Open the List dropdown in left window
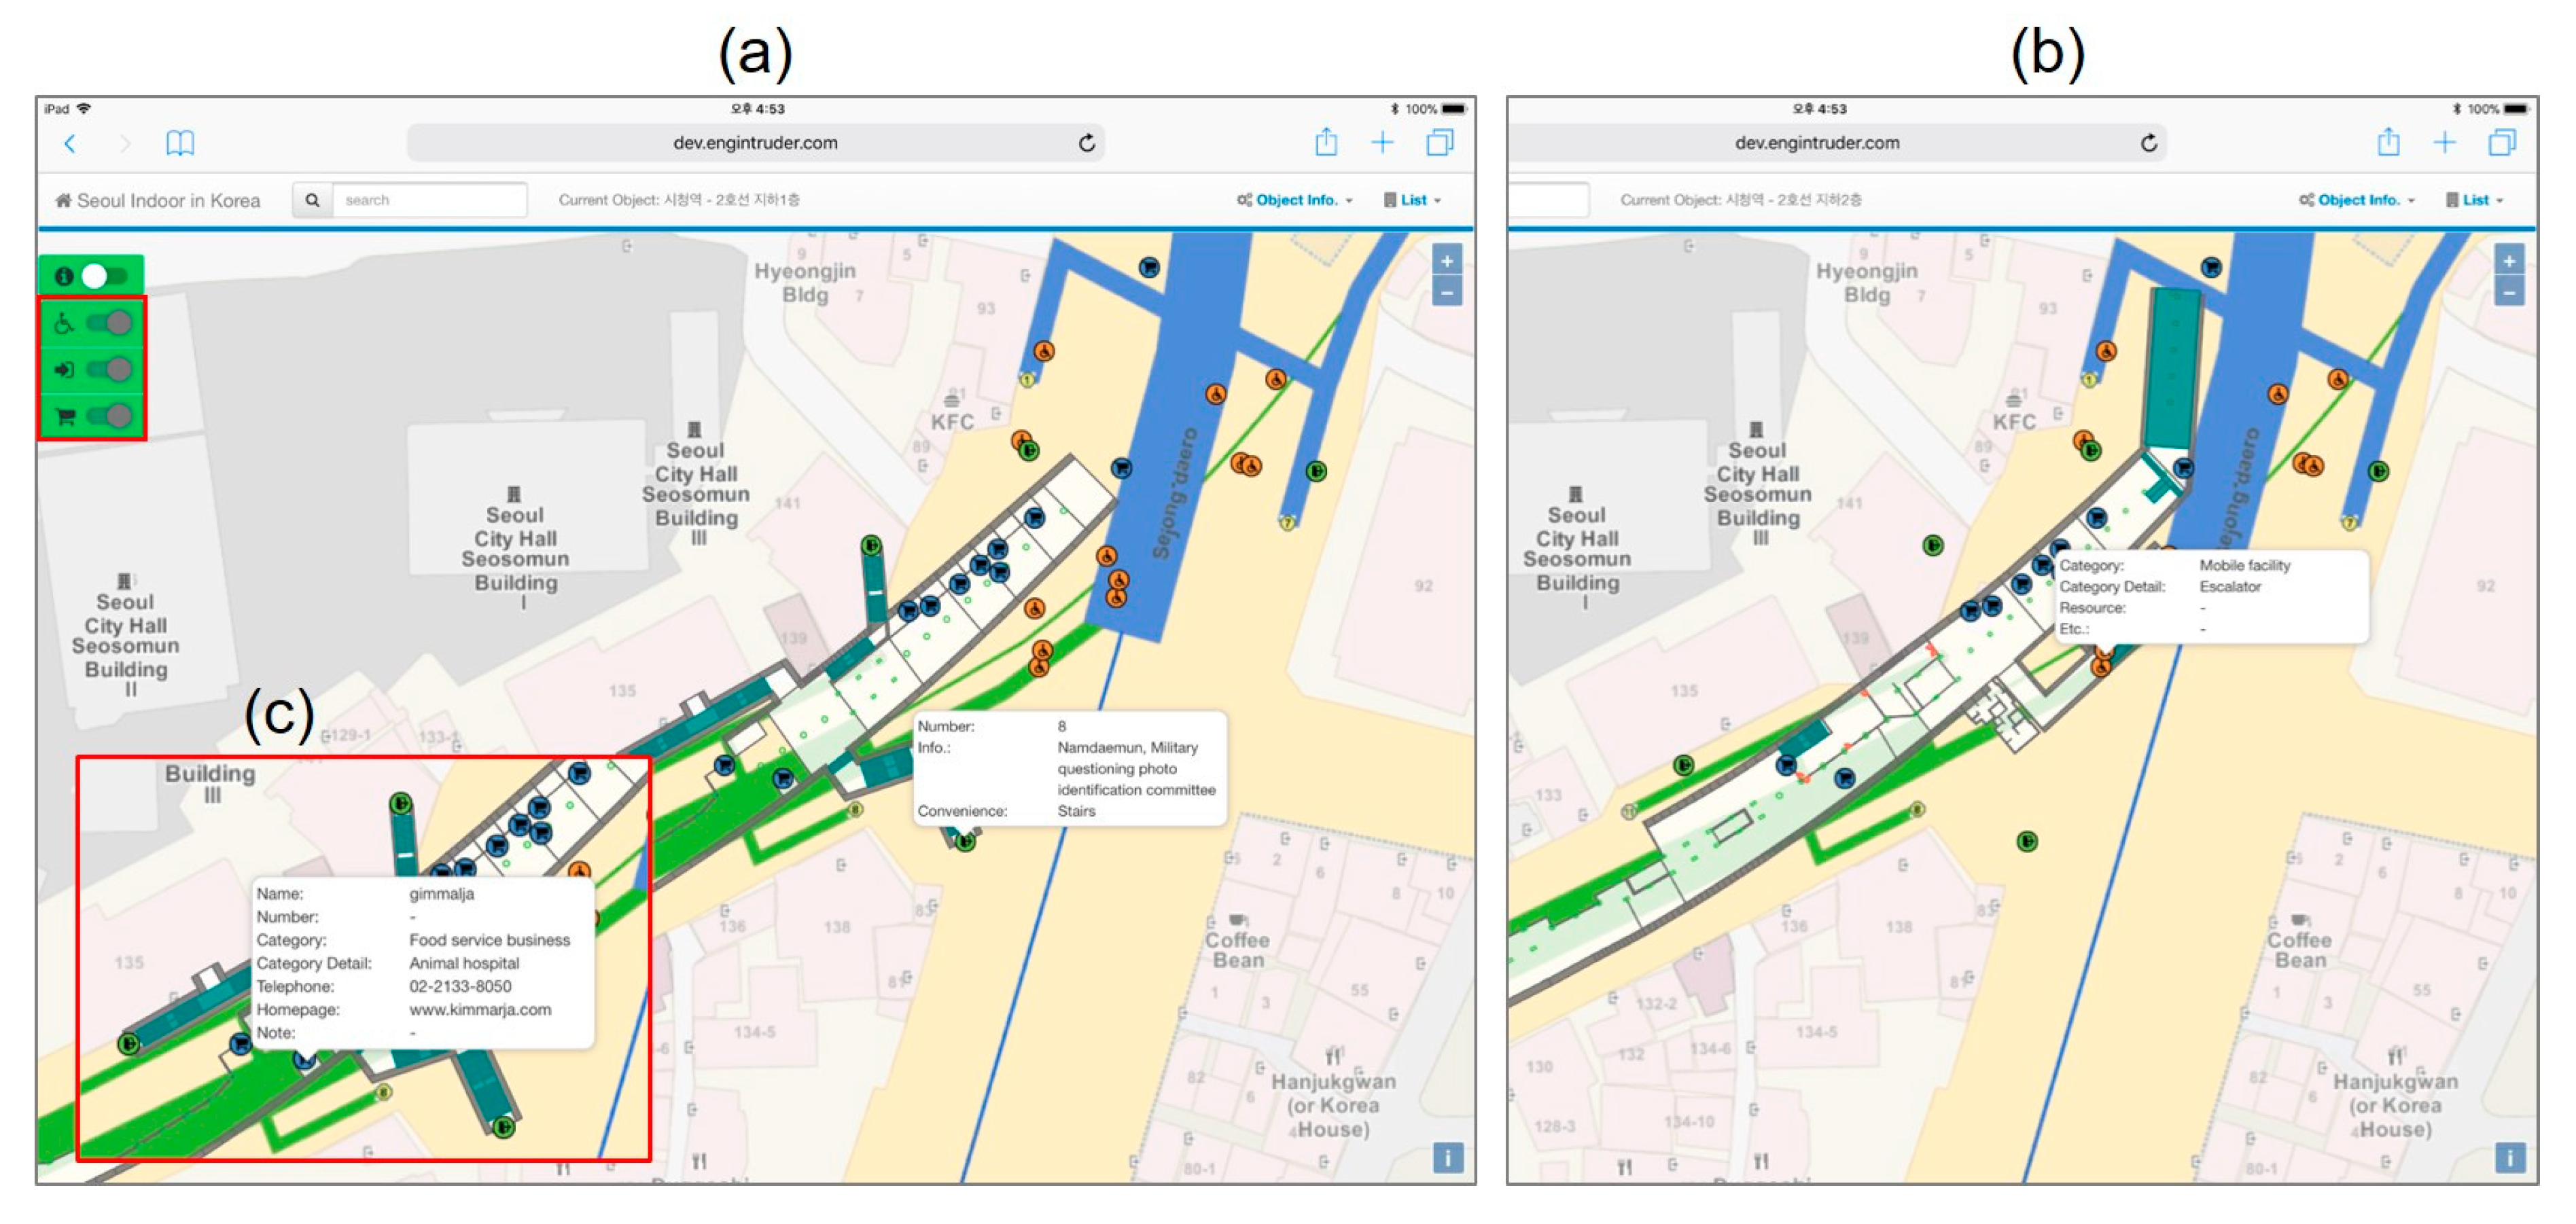 coord(1414,200)
